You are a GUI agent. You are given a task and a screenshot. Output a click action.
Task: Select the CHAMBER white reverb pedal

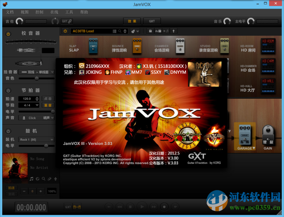(180, 46)
